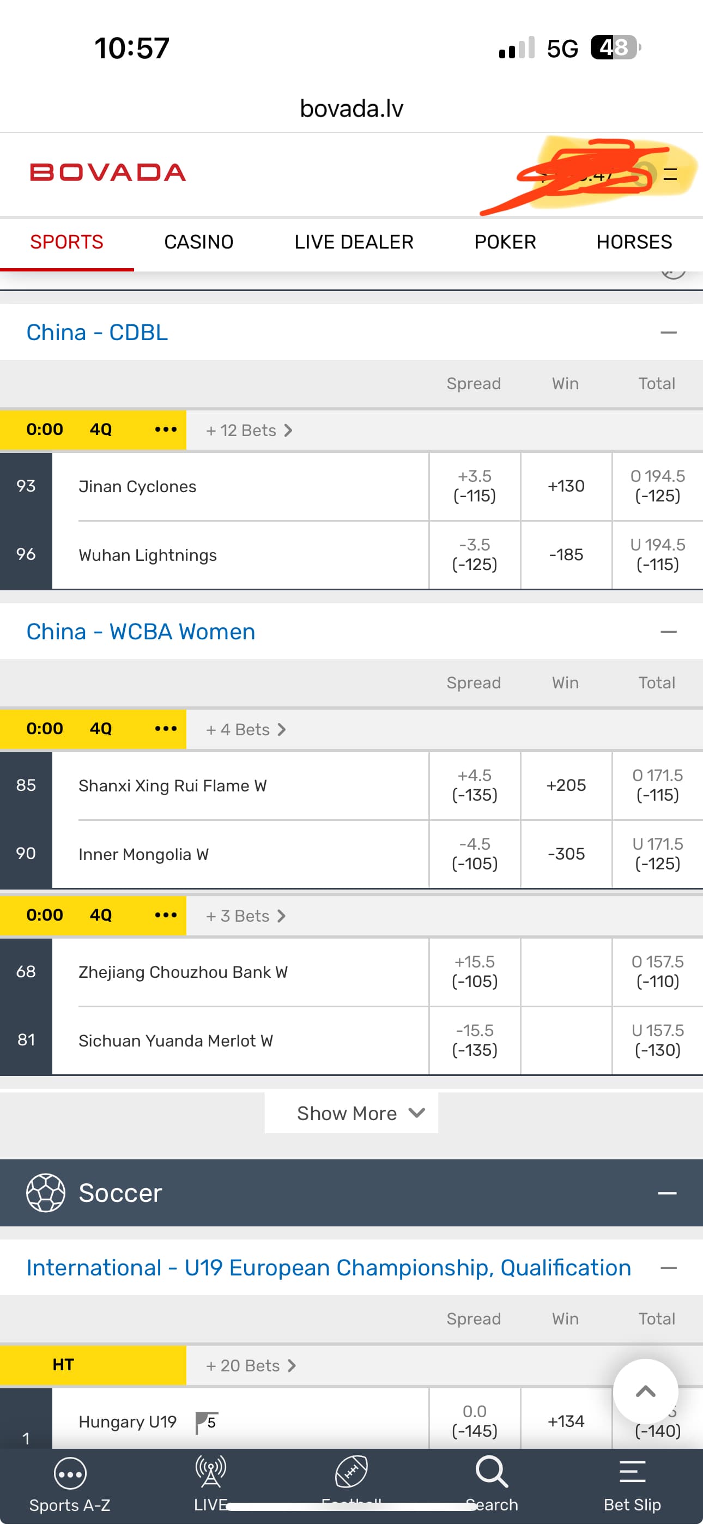Collapse the China - CDBL section
The height and width of the screenshot is (1524, 703).
[668, 332]
